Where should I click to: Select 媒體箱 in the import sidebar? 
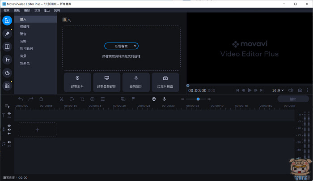(35, 26)
